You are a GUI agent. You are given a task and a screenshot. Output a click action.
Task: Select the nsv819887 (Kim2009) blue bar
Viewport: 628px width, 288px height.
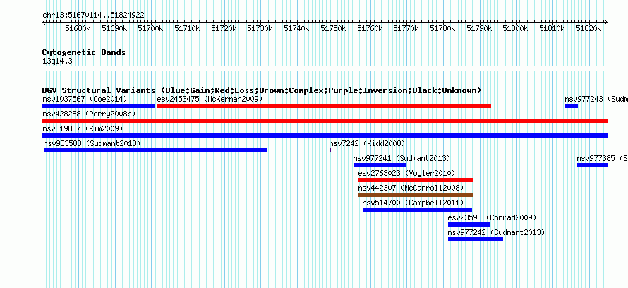325,136
